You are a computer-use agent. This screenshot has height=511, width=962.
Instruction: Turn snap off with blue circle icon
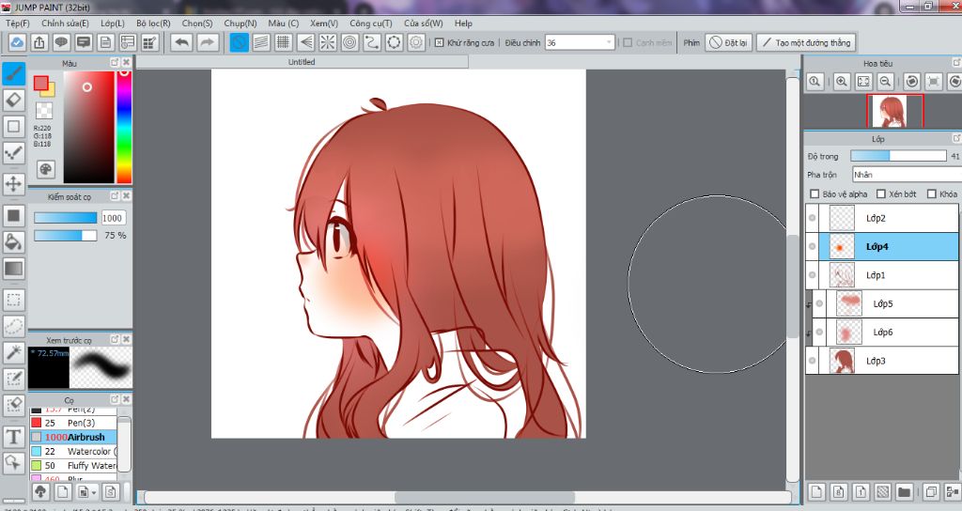tap(240, 43)
